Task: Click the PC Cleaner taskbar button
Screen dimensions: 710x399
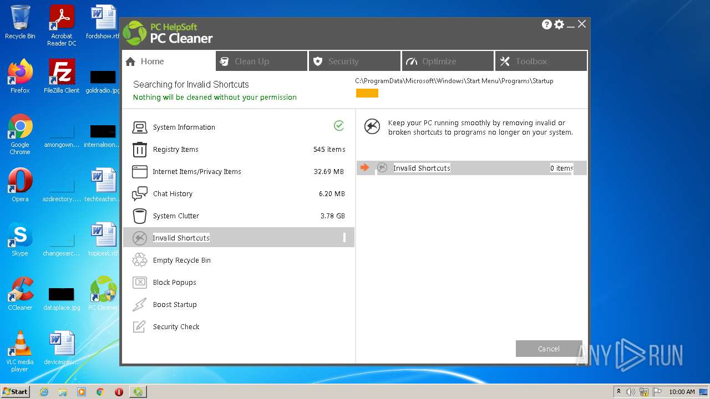Action: (x=138, y=392)
